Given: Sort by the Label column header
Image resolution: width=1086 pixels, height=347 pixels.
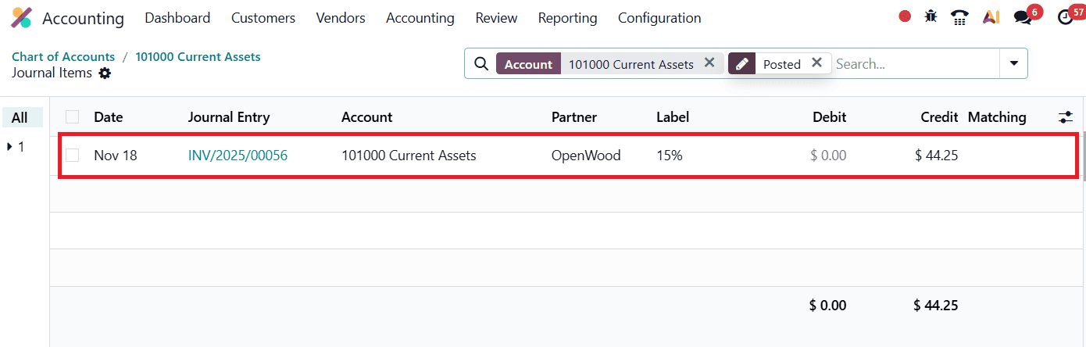Looking at the screenshot, I should coord(673,117).
